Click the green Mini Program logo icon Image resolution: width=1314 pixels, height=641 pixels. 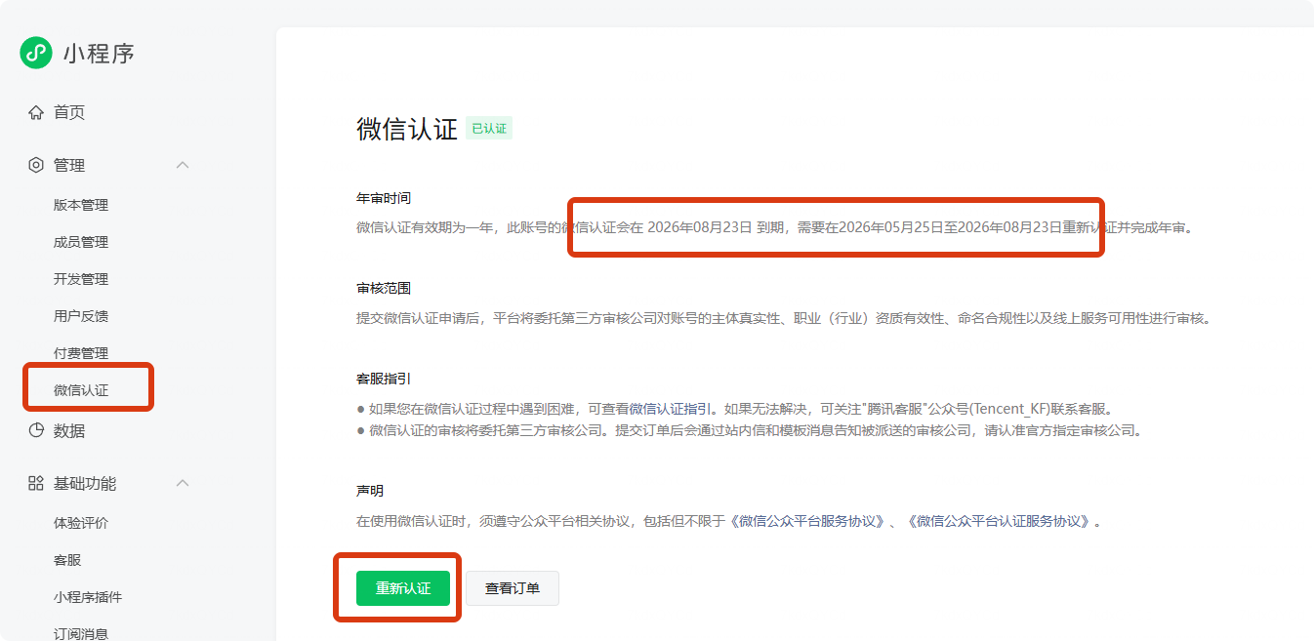click(36, 53)
